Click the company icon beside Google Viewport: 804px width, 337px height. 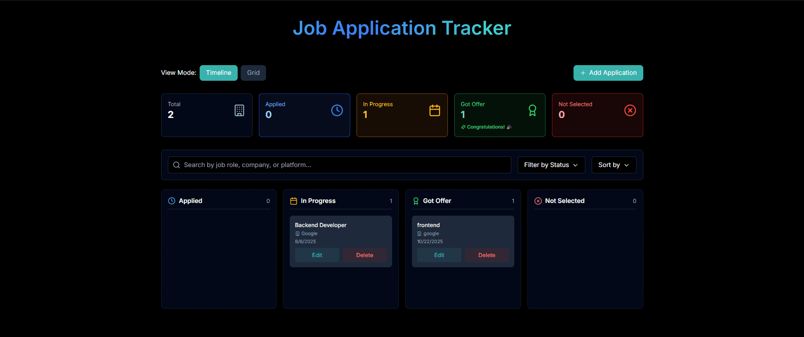click(297, 233)
